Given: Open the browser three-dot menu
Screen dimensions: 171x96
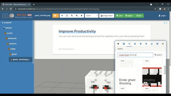Looking at the screenshot, I should [x=168, y=9].
